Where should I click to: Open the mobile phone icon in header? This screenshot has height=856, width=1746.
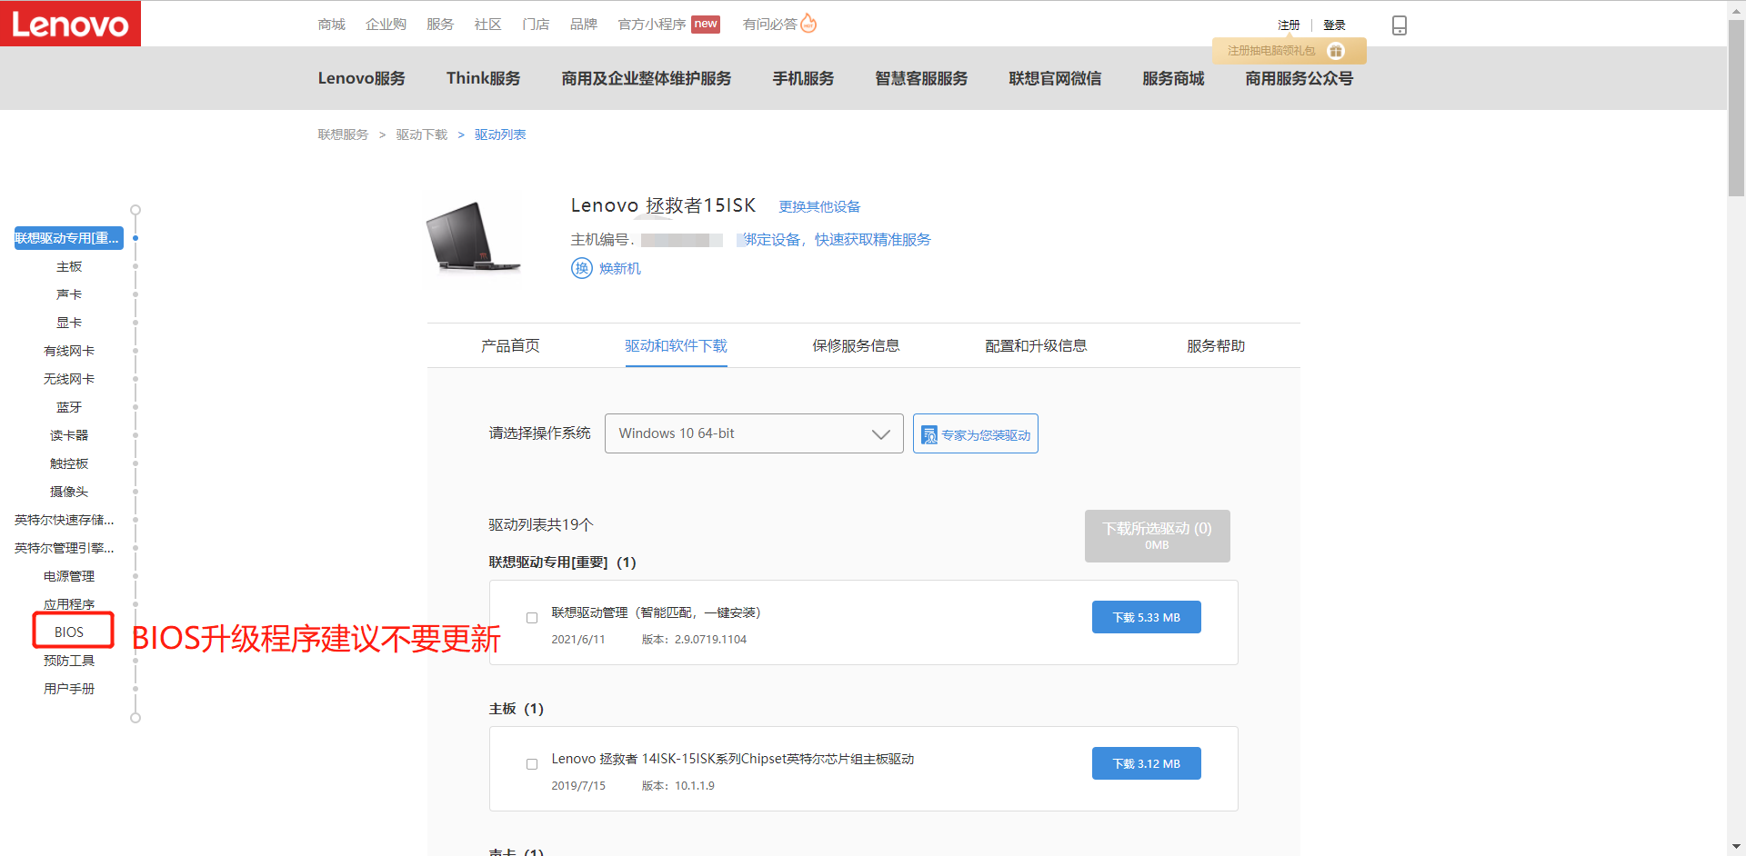tap(1400, 25)
